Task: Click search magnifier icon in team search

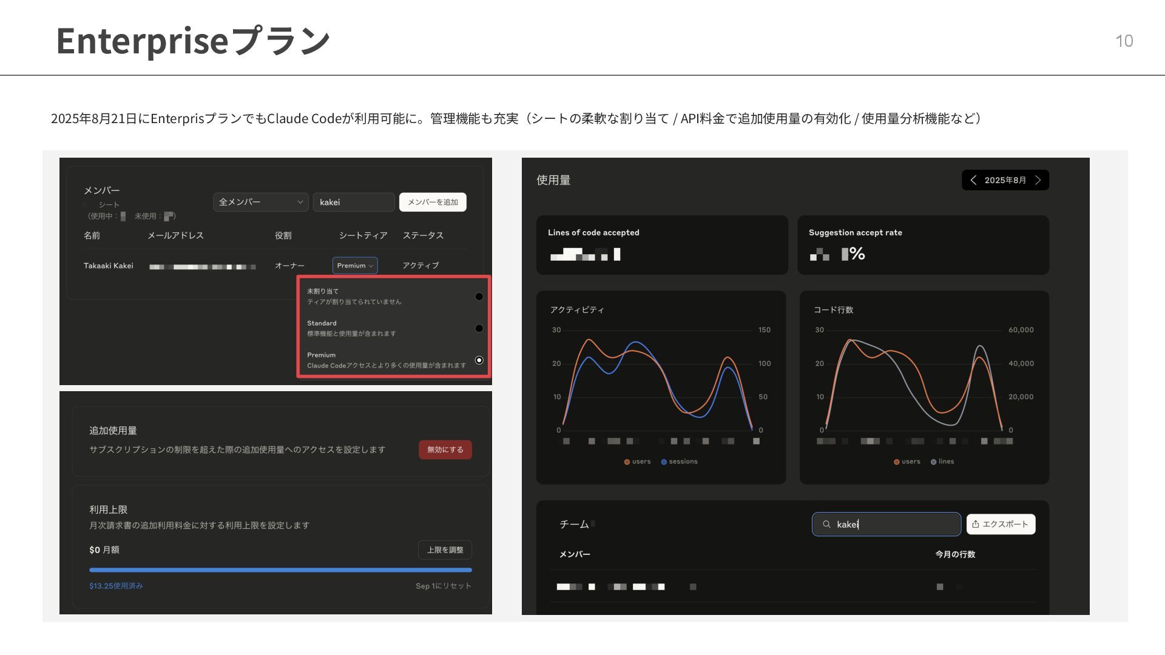Action: (826, 525)
